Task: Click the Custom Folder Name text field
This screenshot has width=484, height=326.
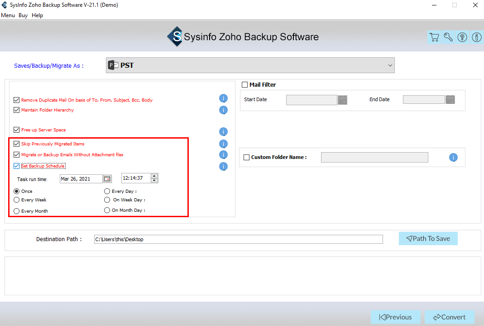Action: coord(374,157)
